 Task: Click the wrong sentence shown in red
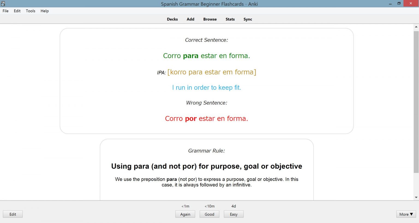point(206,118)
